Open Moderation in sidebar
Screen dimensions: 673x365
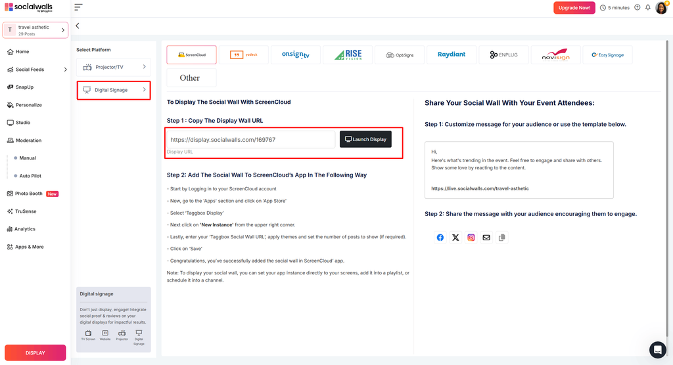click(x=24, y=140)
